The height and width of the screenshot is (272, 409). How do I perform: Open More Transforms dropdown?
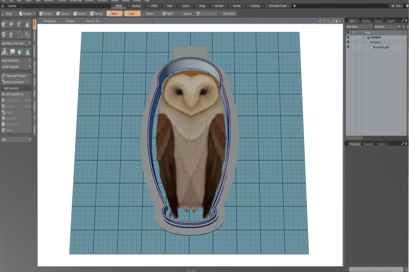pos(16,60)
